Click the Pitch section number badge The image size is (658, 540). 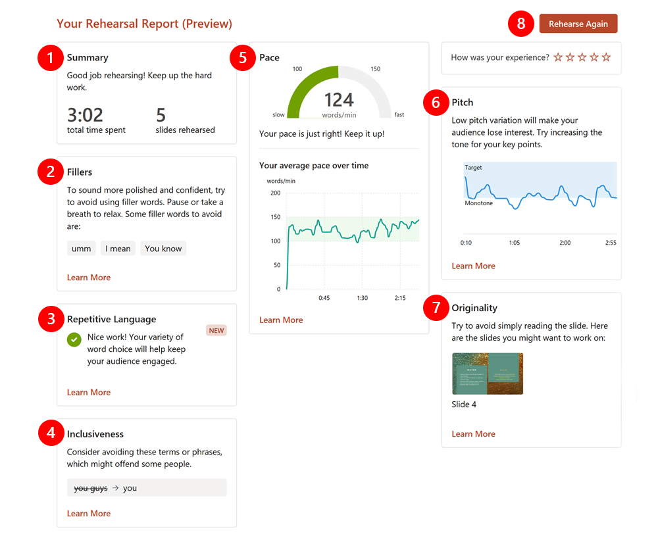point(436,103)
